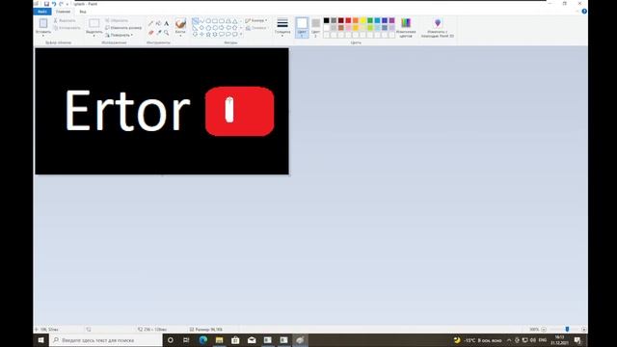Click the Select (Выделить) rectangle icon

click(94, 23)
